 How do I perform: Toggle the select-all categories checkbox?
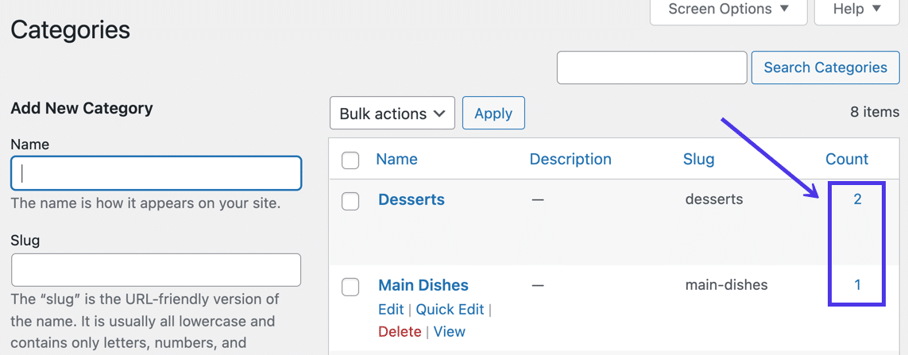[350, 160]
